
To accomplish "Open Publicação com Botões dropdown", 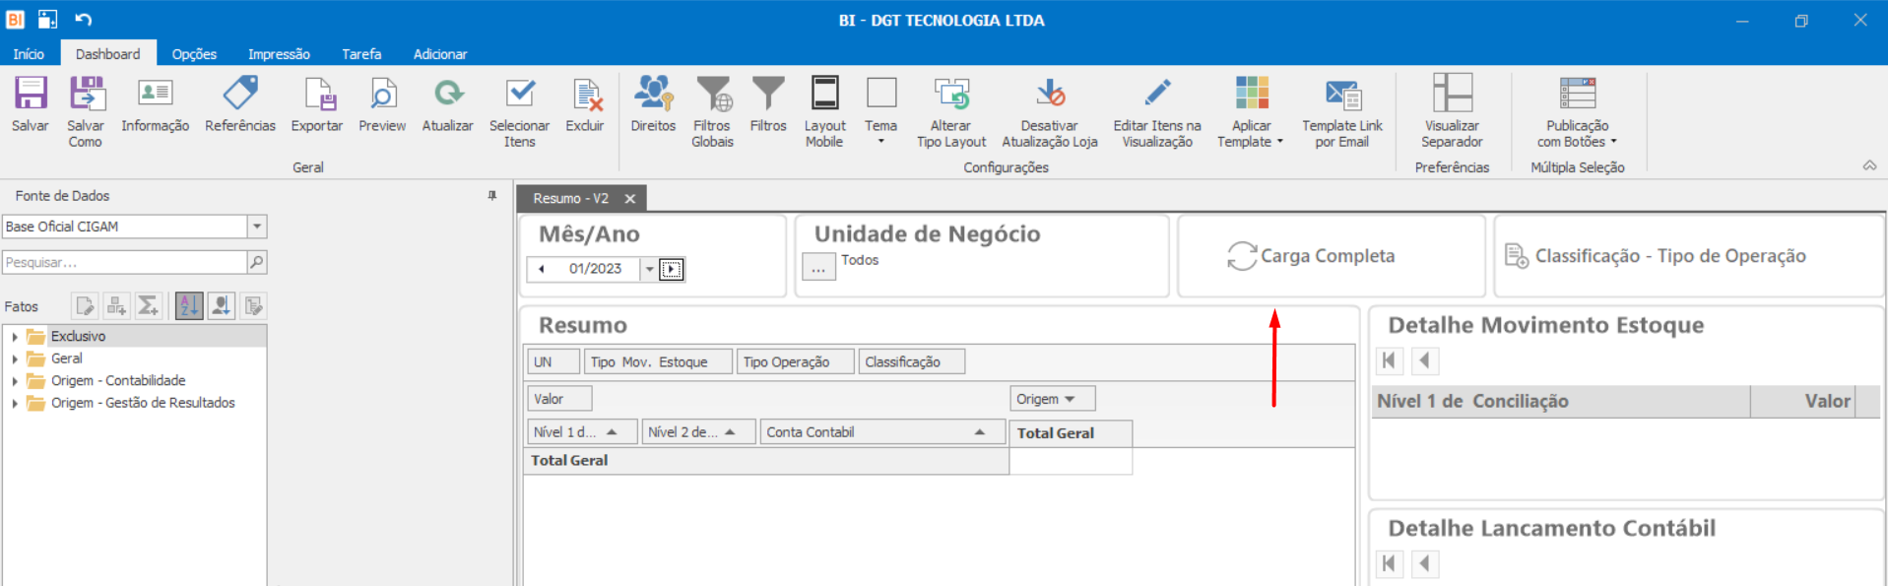I will (x=1577, y=111).
